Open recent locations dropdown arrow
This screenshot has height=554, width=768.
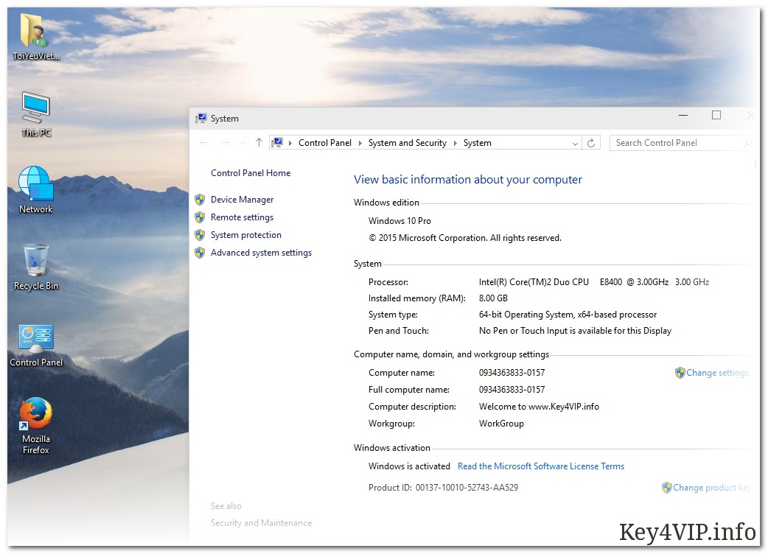click(x=242, y=143)
